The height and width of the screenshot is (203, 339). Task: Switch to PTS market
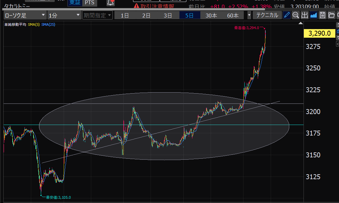89,3
